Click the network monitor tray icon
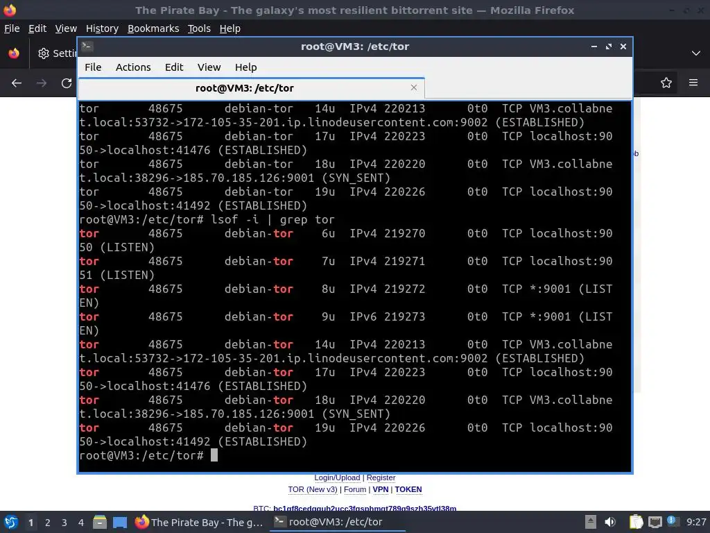 655,522
